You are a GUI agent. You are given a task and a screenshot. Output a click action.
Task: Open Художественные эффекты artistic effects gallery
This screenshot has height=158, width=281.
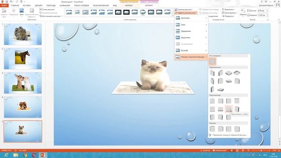(32, 13)
